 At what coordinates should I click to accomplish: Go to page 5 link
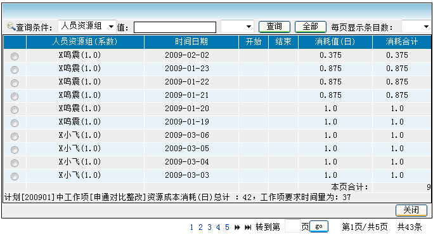pyautogui.click(x=227, y=227)
